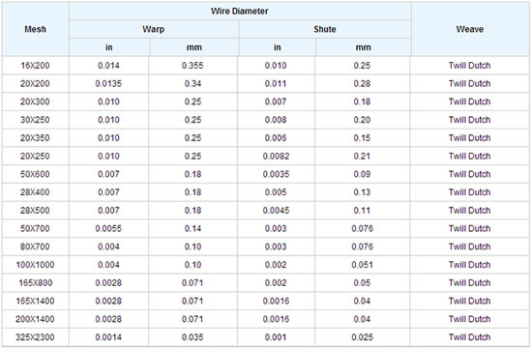Select Twill Dutch in the 16X200 row
Viewport: 532px width, 348px height.
pyautogui.click(x=470, y=66)
